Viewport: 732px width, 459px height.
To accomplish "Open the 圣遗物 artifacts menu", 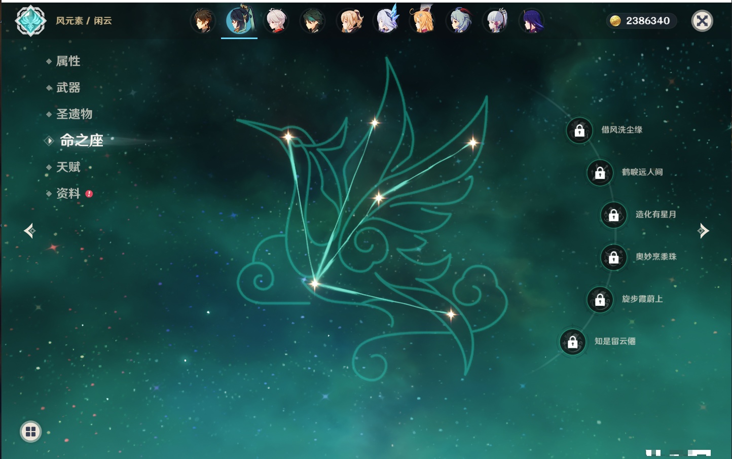I will 74,114.
